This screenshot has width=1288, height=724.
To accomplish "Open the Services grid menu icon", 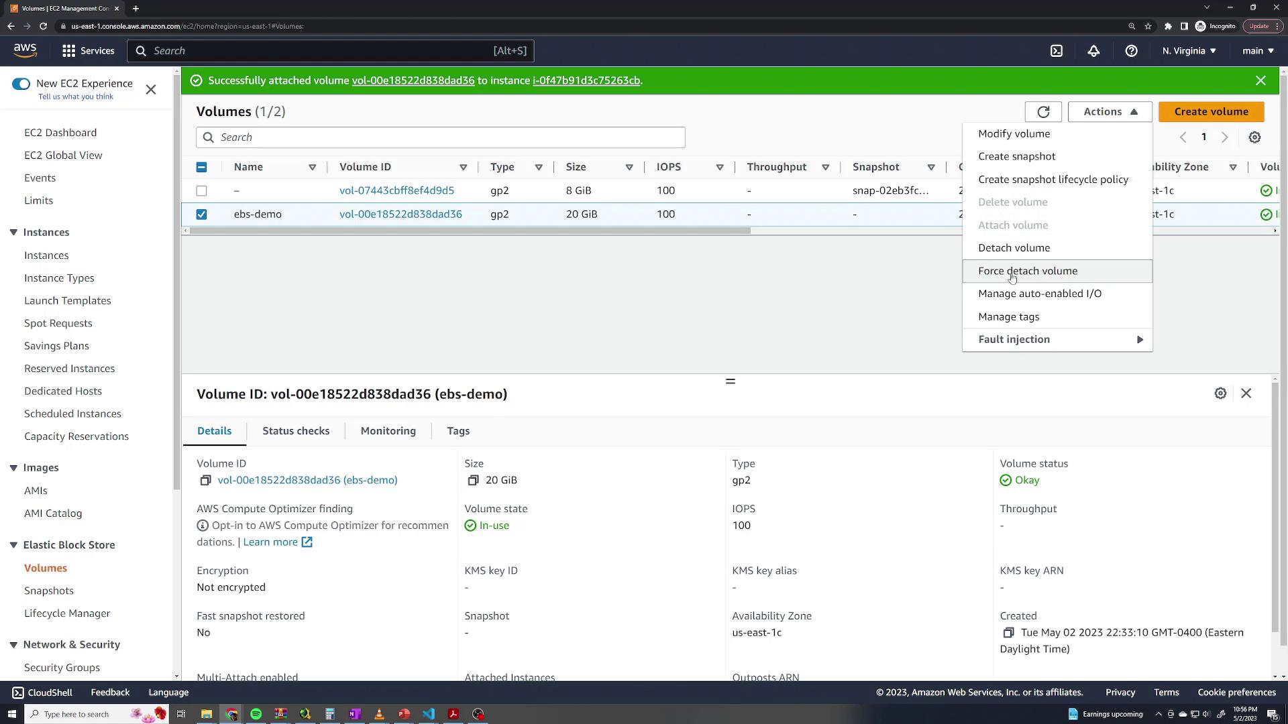I will point(68,51).
